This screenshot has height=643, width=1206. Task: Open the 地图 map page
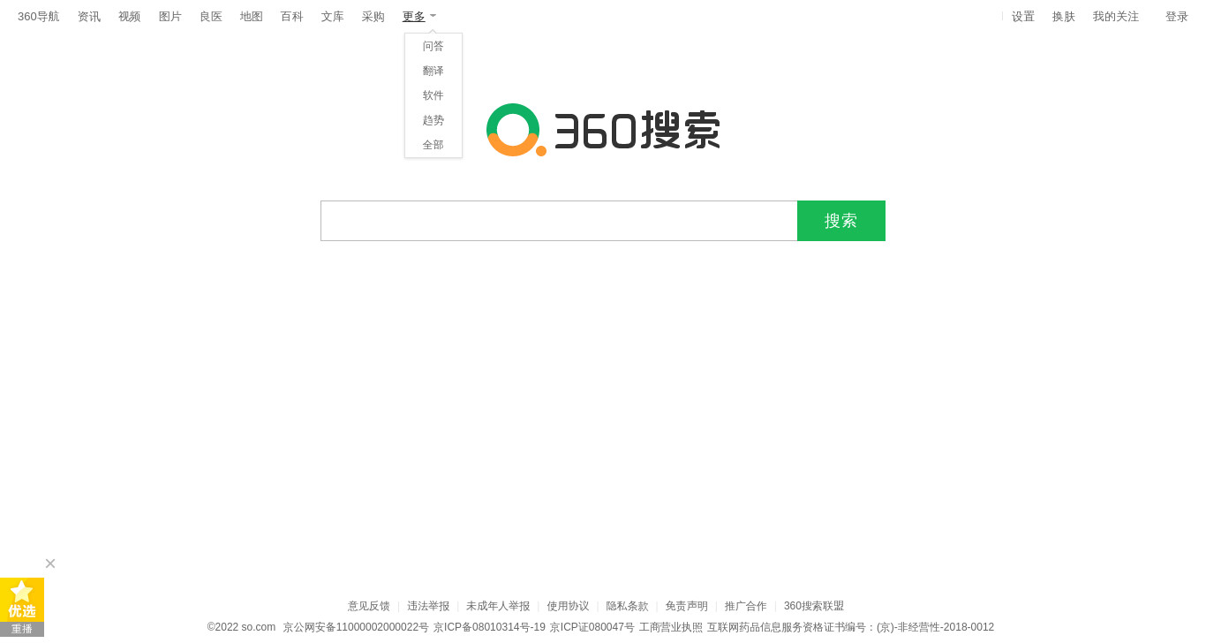(x=252, y=17)
